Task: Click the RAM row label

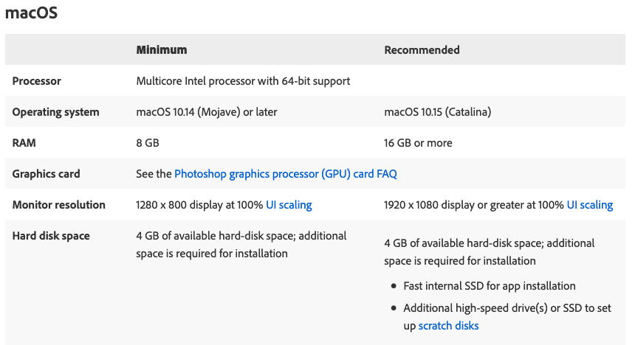Action: tap(24, 143)
